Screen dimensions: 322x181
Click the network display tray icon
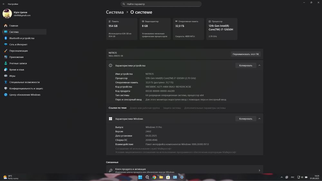pyautogui.click(x=298, y=177)
